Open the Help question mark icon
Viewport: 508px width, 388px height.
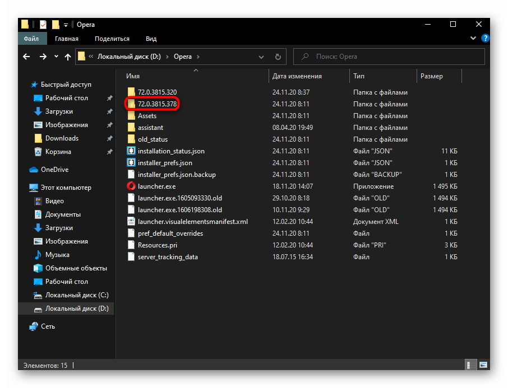(486, 39)
